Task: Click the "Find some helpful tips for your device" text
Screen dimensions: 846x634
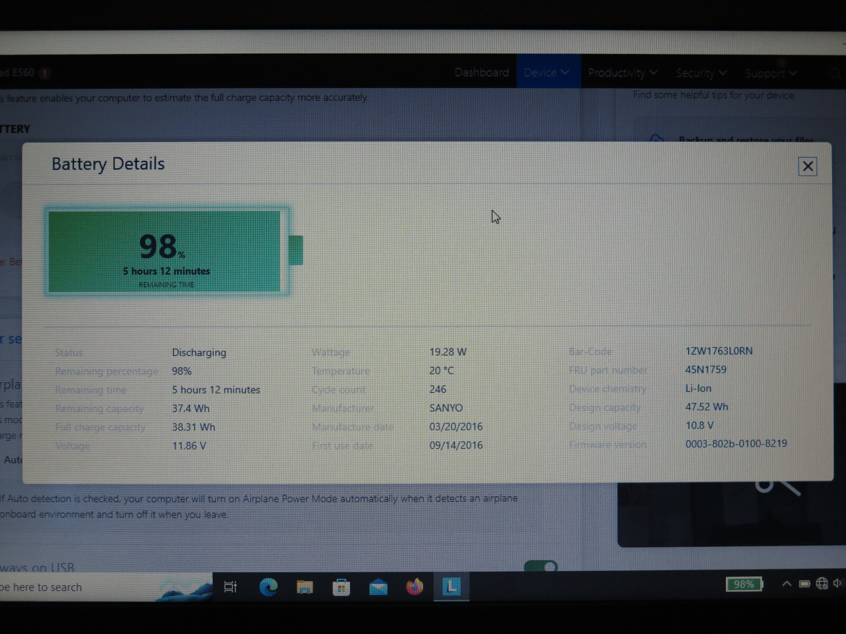Action: pos(714,95)
